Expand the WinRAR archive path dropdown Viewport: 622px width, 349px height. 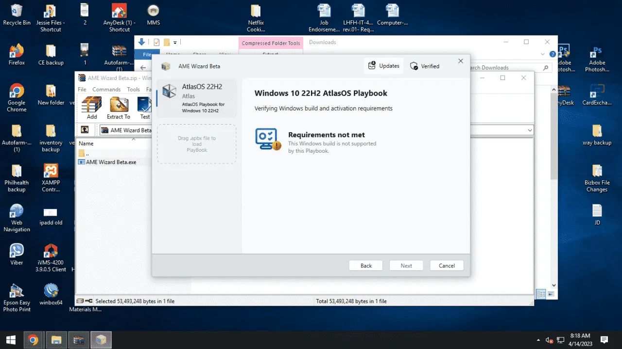tap(529, 130)
